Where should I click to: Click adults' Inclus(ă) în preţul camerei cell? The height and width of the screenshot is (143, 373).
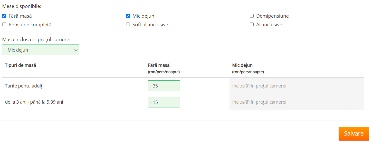pos(259,86)
